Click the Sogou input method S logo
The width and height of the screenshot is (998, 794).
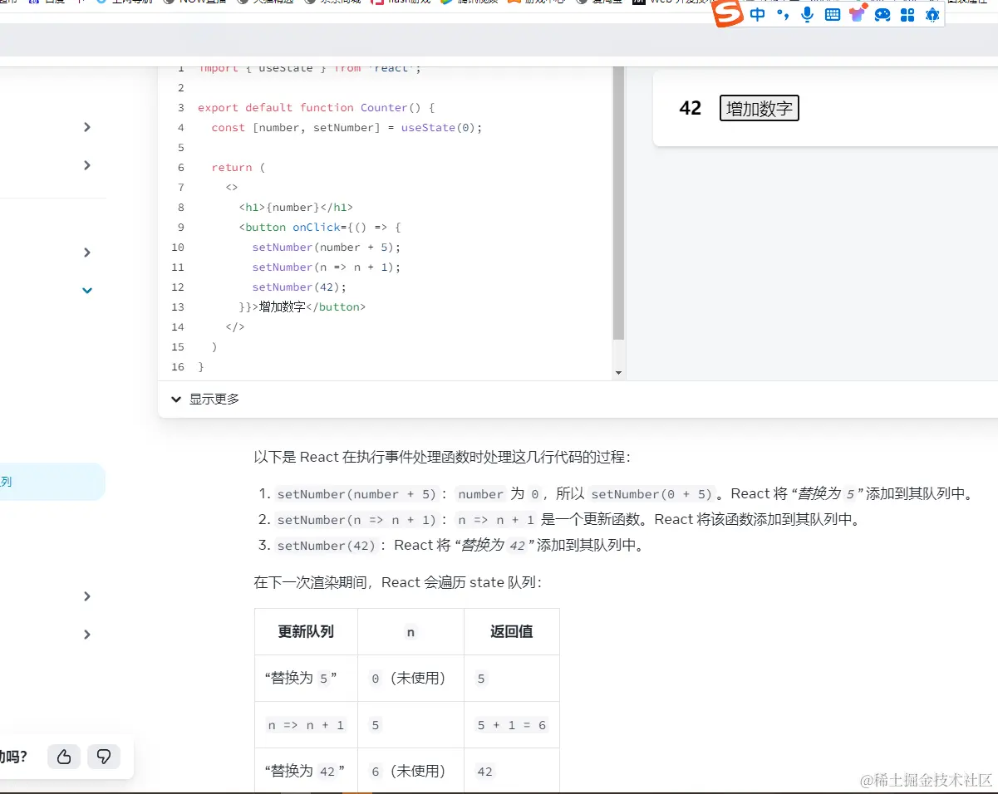729,13
